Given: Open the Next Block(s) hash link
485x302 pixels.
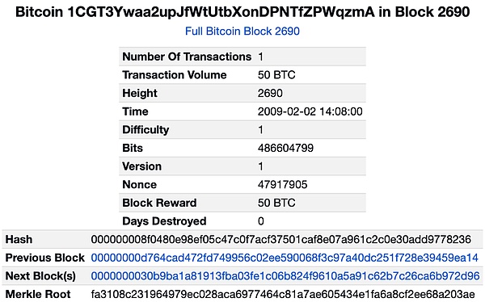Looking at the screenshot, I should click(285, 275).
